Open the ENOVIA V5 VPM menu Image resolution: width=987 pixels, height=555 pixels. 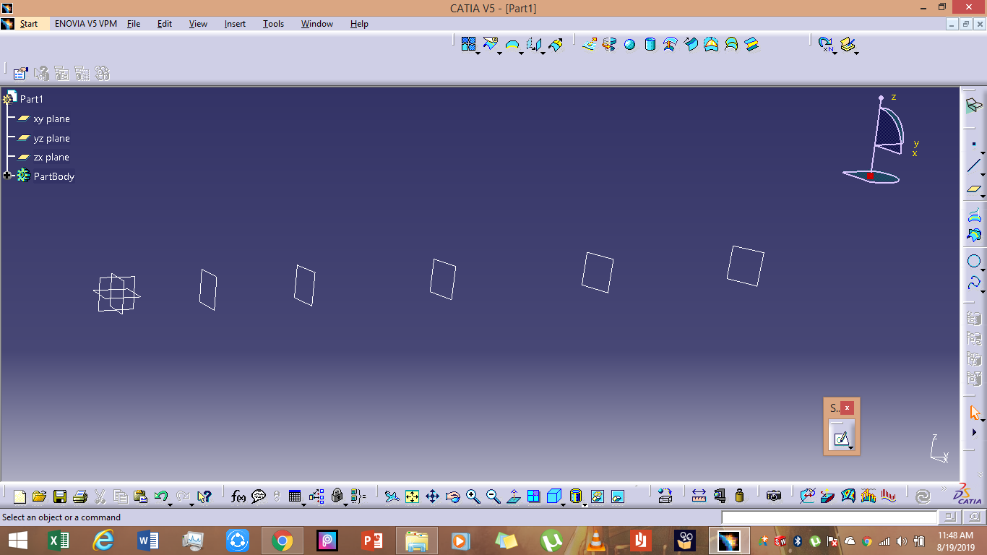pyautogui.click(x=86, y=24)
